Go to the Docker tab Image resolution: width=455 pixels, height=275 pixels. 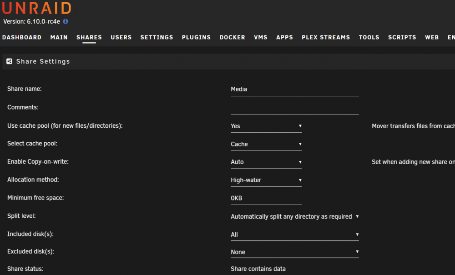tap(232, 37)
